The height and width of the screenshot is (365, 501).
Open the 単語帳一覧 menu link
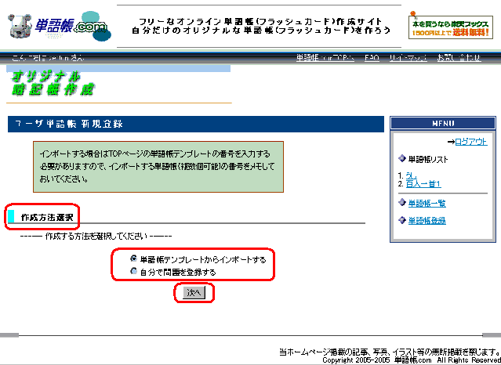(x=427, y=204)
